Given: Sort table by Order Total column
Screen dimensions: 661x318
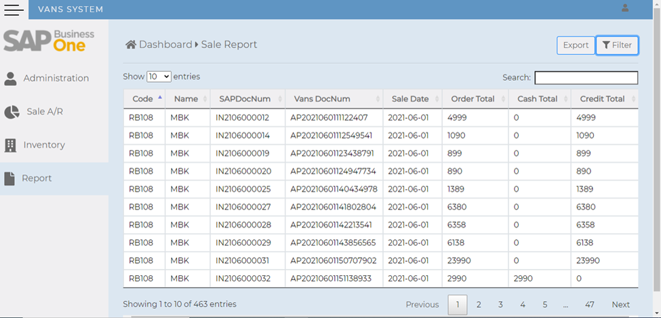Looking at the screenshot, I should 475,99.
